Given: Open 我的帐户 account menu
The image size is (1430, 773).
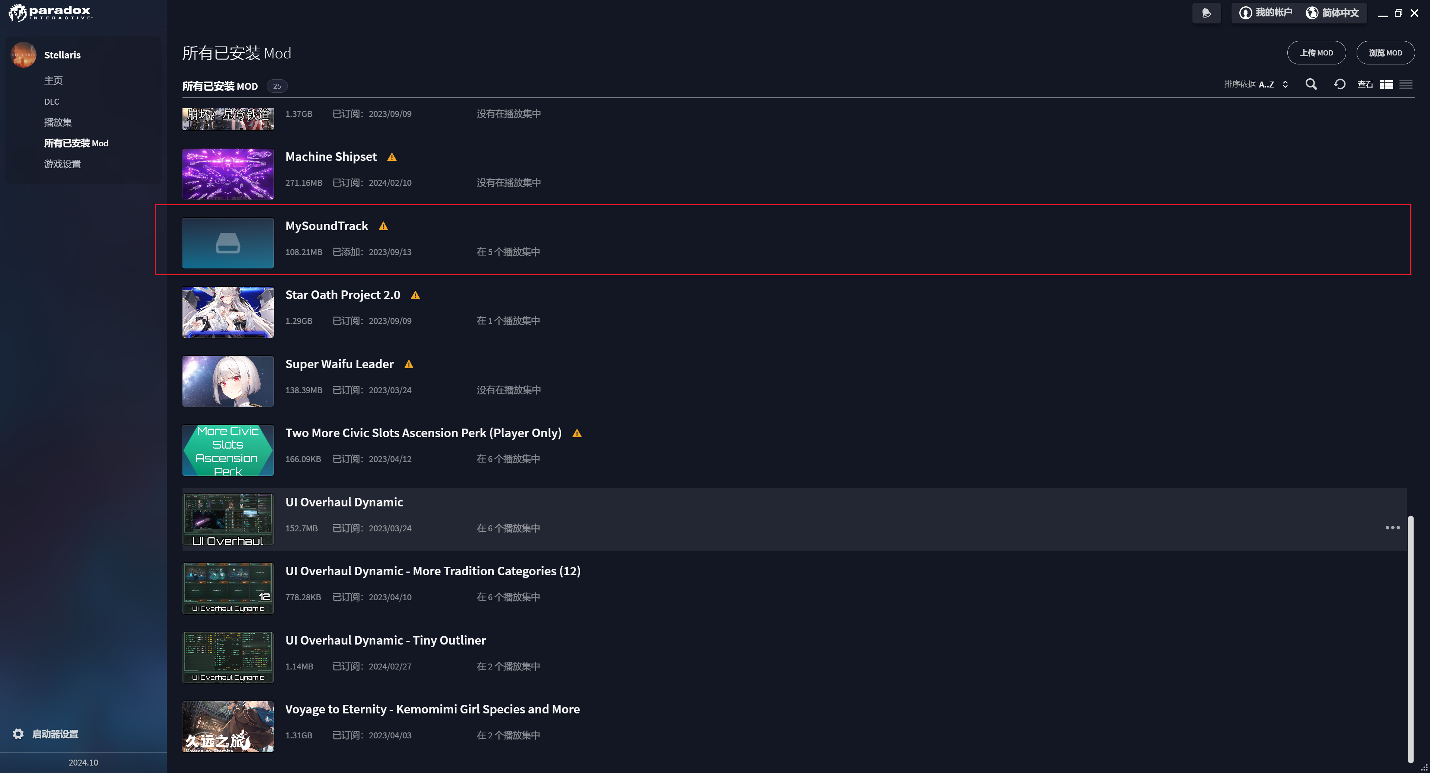Looking at the screenshot, I should point(1266,13).
